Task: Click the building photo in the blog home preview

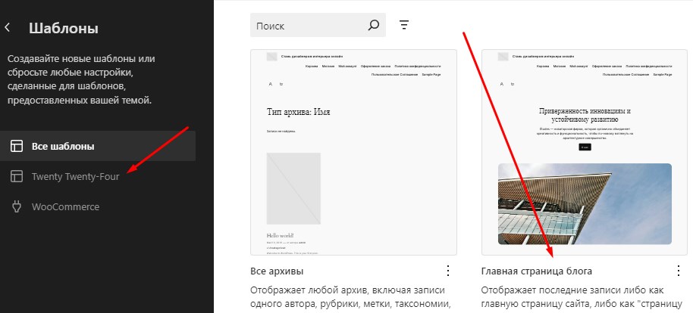Action: pyautogui.click(x=585, y=204)
